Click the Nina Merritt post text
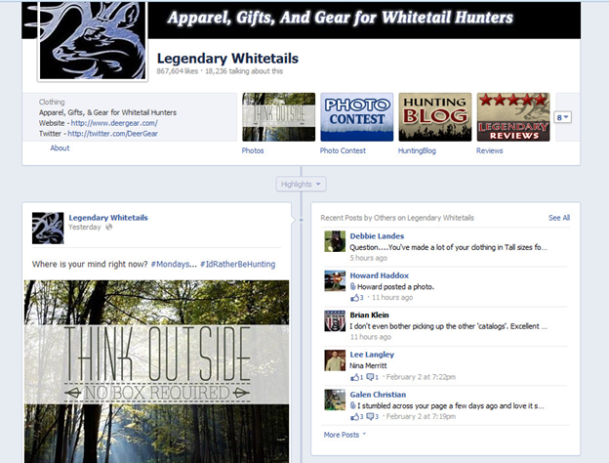This screenshot has height=463, width=609. [x=368, y=366]
